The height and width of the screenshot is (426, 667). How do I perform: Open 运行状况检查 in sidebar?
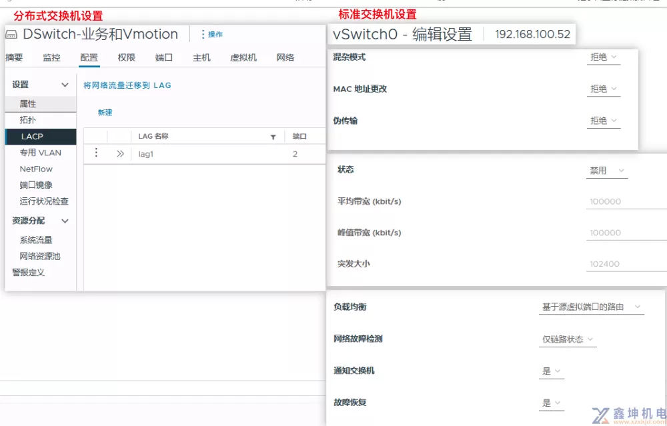[44, 201]
